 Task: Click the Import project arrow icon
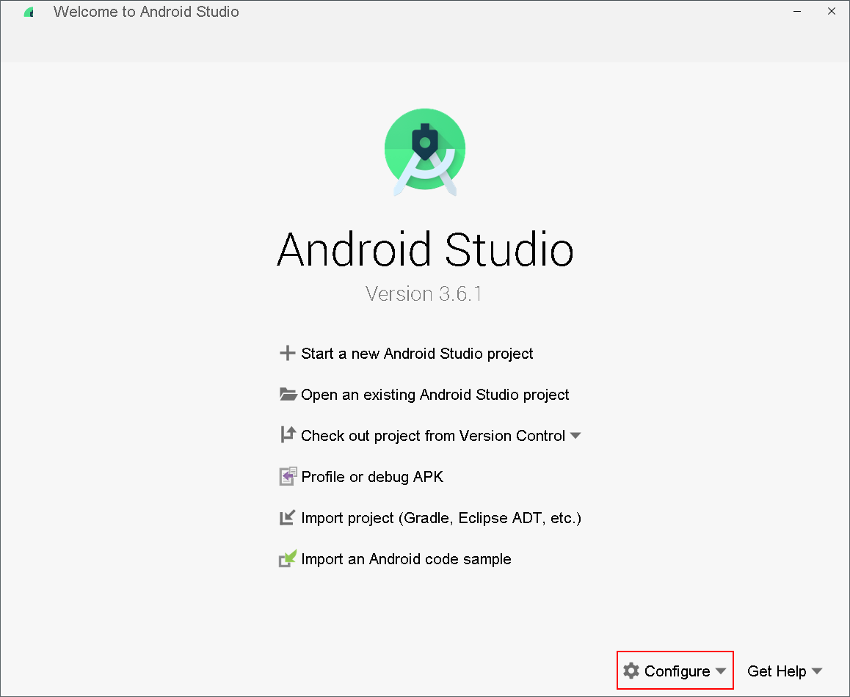[287, 518]
